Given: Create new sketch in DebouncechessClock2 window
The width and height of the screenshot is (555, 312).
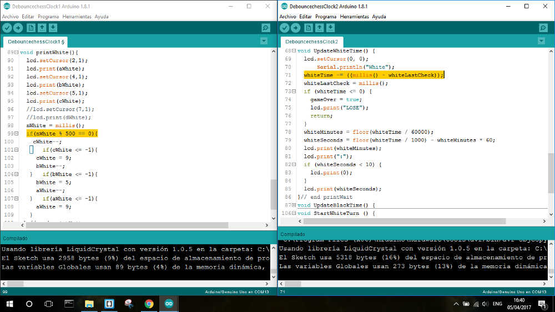Looking at the screenshot, I should click(308, 28).
